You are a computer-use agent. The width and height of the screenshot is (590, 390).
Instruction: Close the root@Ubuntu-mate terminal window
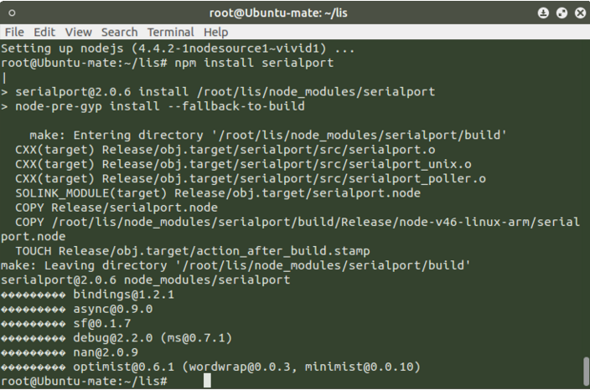coord(580,13)
